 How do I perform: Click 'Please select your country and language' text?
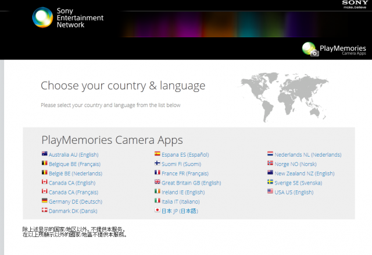pos(110,105)
